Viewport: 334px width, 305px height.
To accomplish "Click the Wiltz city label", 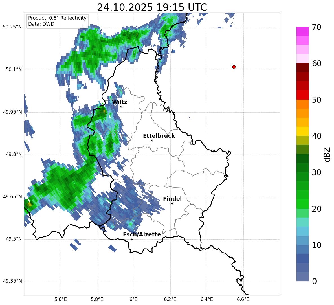I will (x=120, y=102).
